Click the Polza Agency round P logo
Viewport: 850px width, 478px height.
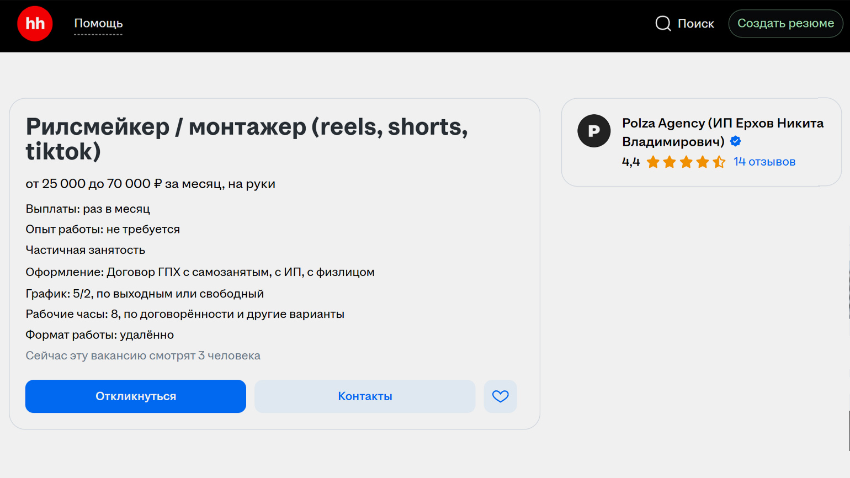(x=594, y=131)
